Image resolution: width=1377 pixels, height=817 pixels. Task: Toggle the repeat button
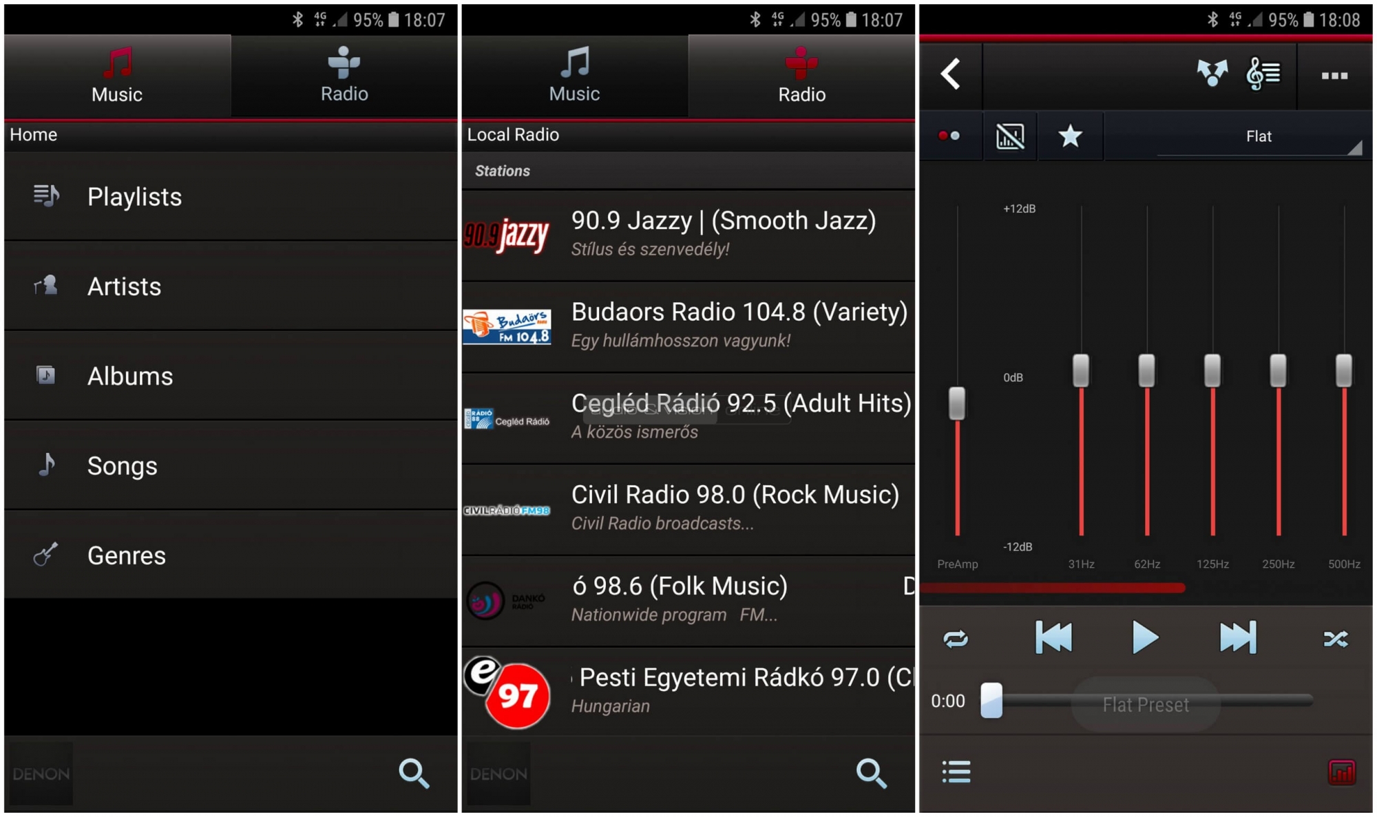click(956, 639)
